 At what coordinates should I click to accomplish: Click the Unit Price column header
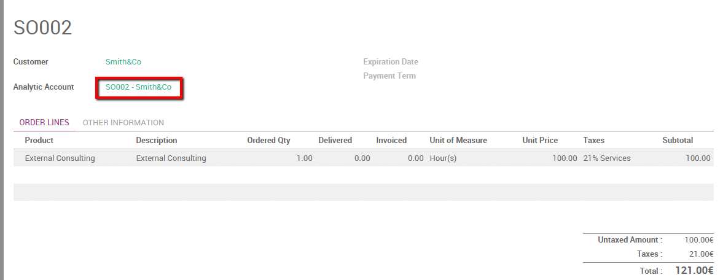pos(540,141)
